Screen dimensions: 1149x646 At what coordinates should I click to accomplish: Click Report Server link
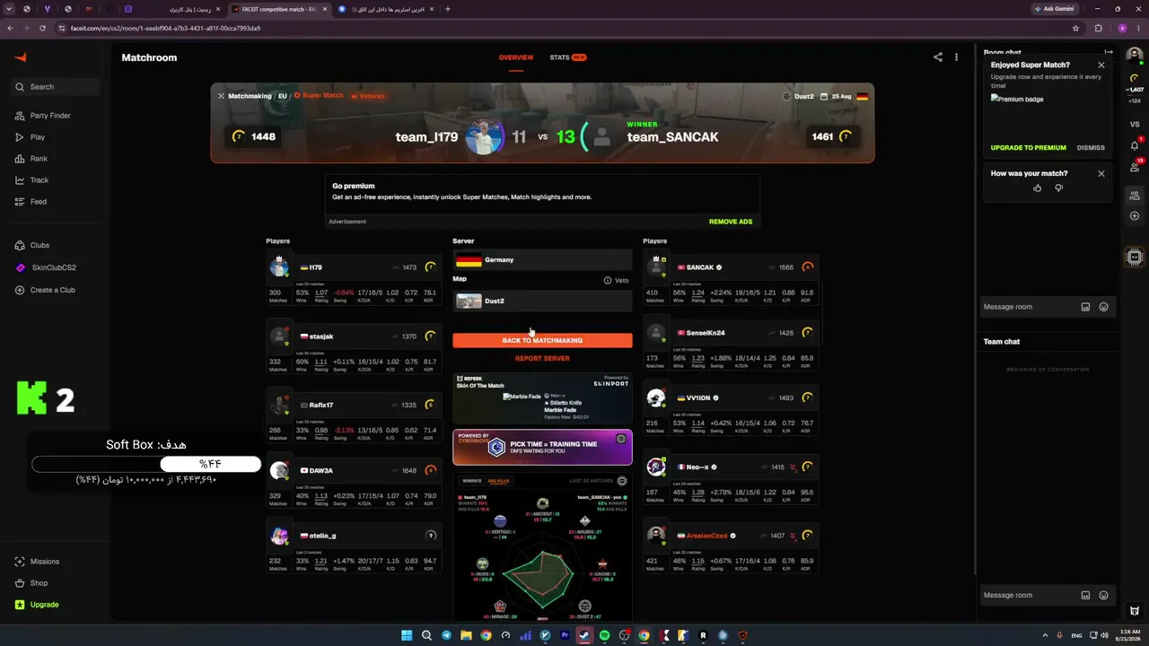[542, 359]
